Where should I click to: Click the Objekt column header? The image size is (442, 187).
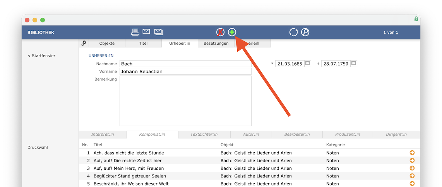(227, 145)
